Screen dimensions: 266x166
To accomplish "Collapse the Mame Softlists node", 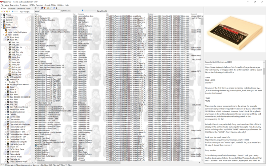I will pyautogui.click(x=4, y=35).
